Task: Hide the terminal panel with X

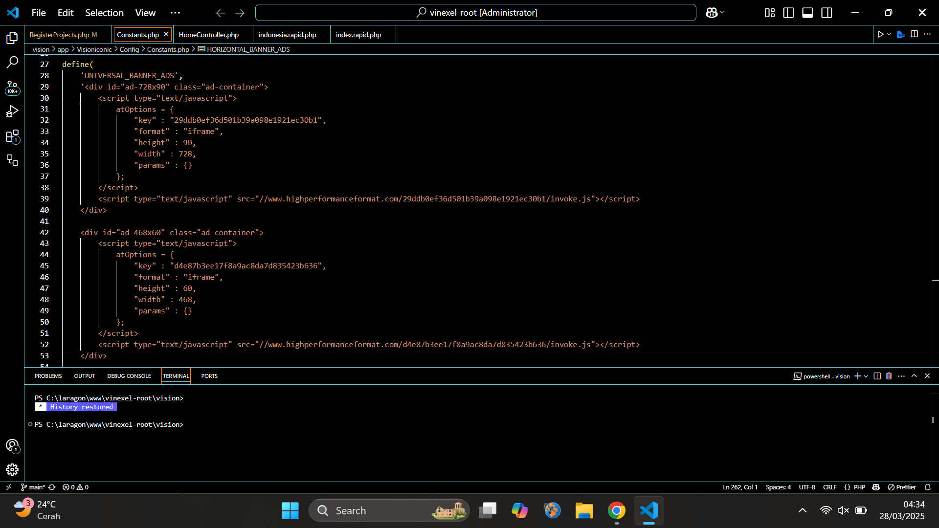Action: (927, 376)
